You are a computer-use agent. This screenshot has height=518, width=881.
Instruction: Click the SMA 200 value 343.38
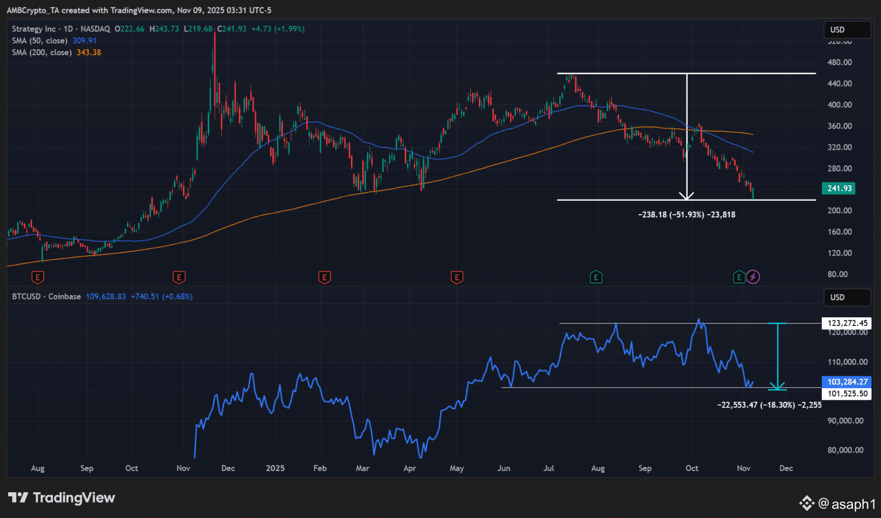click(89, 52)
